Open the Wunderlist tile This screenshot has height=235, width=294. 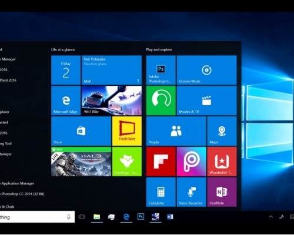(222, 162)
